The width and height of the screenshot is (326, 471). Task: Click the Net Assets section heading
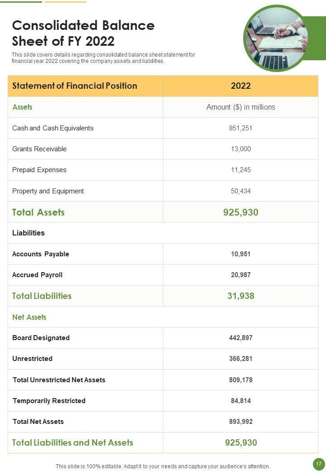(x=29, y=317)
